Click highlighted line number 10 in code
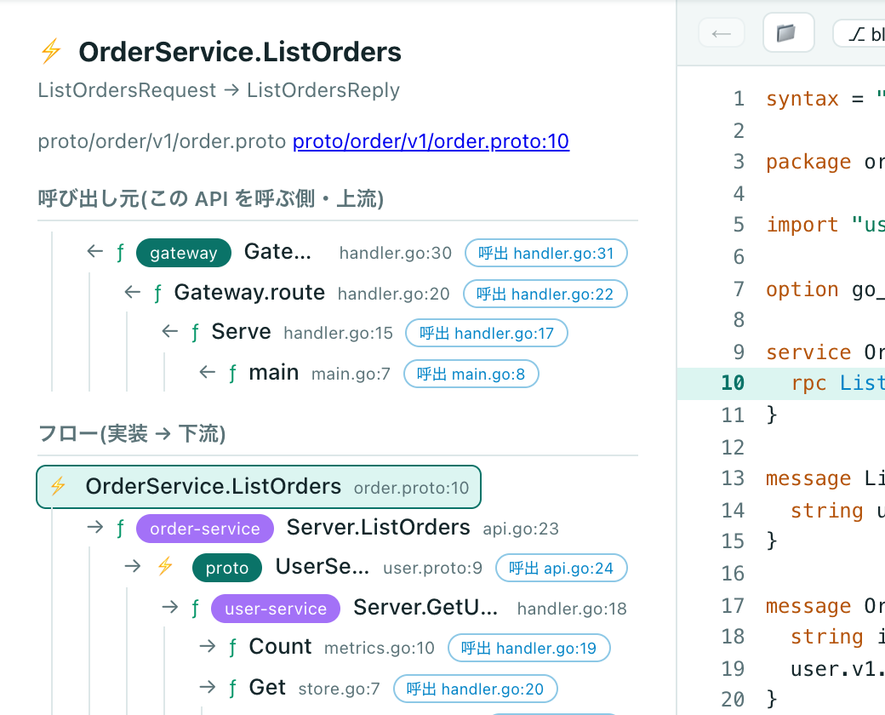885x715 pixels. pos(733,384)
